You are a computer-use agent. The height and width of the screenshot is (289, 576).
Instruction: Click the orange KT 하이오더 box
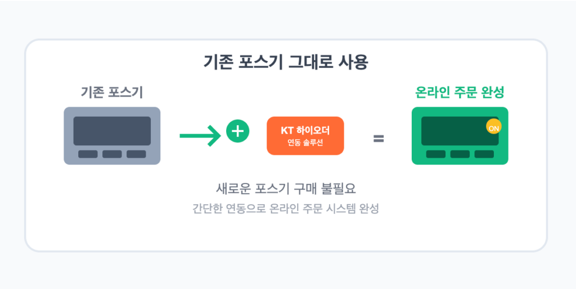coord(305,136)
